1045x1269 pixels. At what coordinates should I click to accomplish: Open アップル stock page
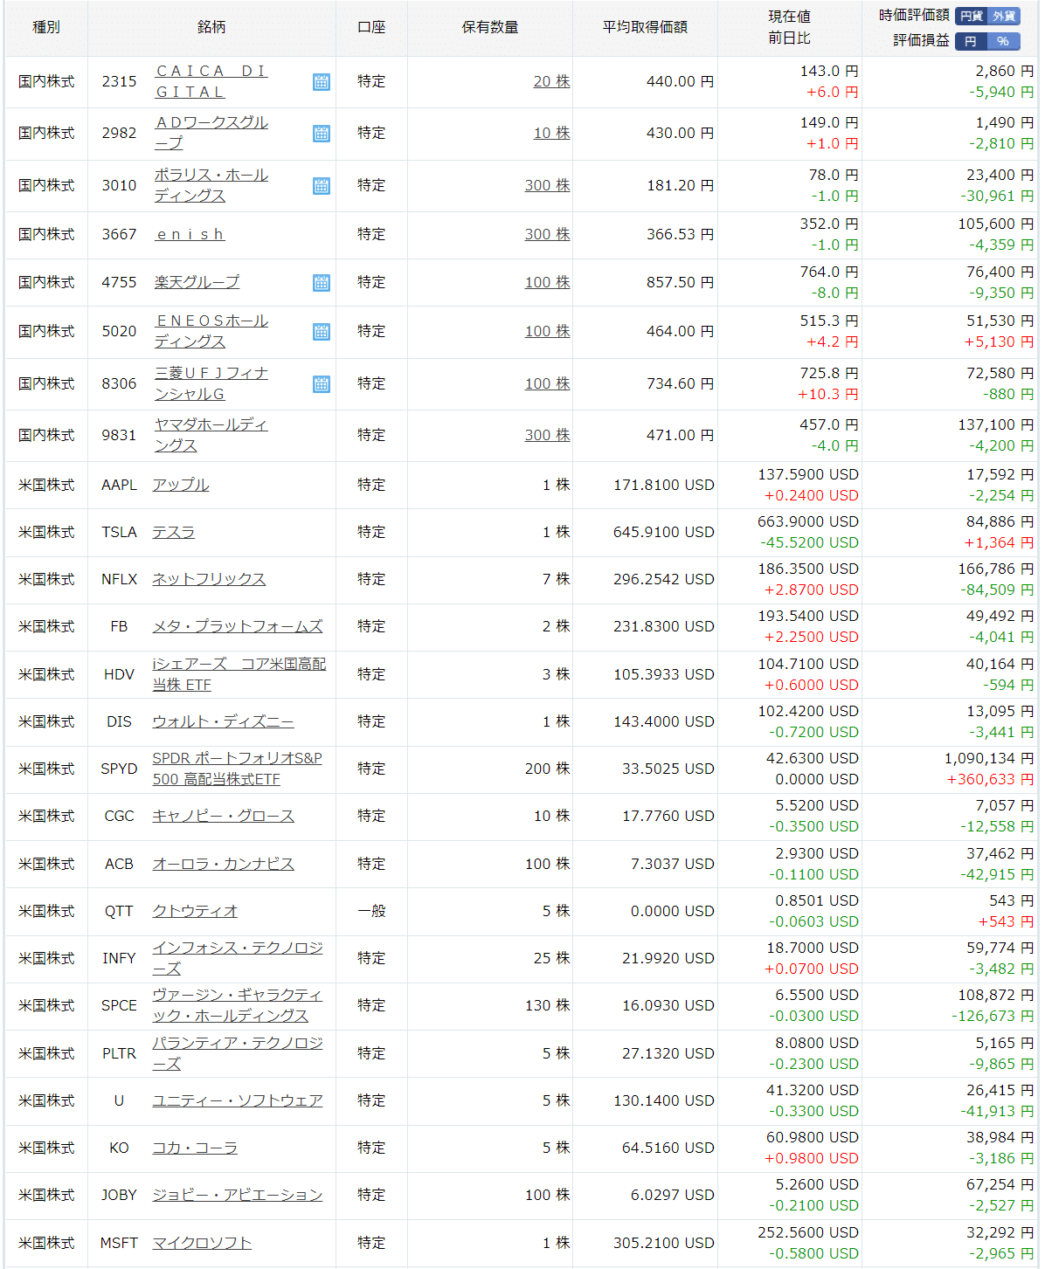click(x=181, y=485)
